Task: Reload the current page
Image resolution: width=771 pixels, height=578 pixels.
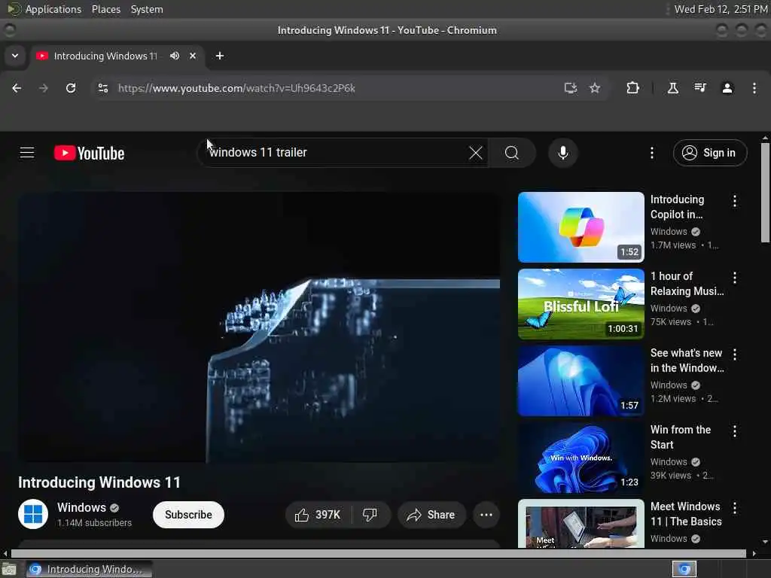Action: (71, 88)
